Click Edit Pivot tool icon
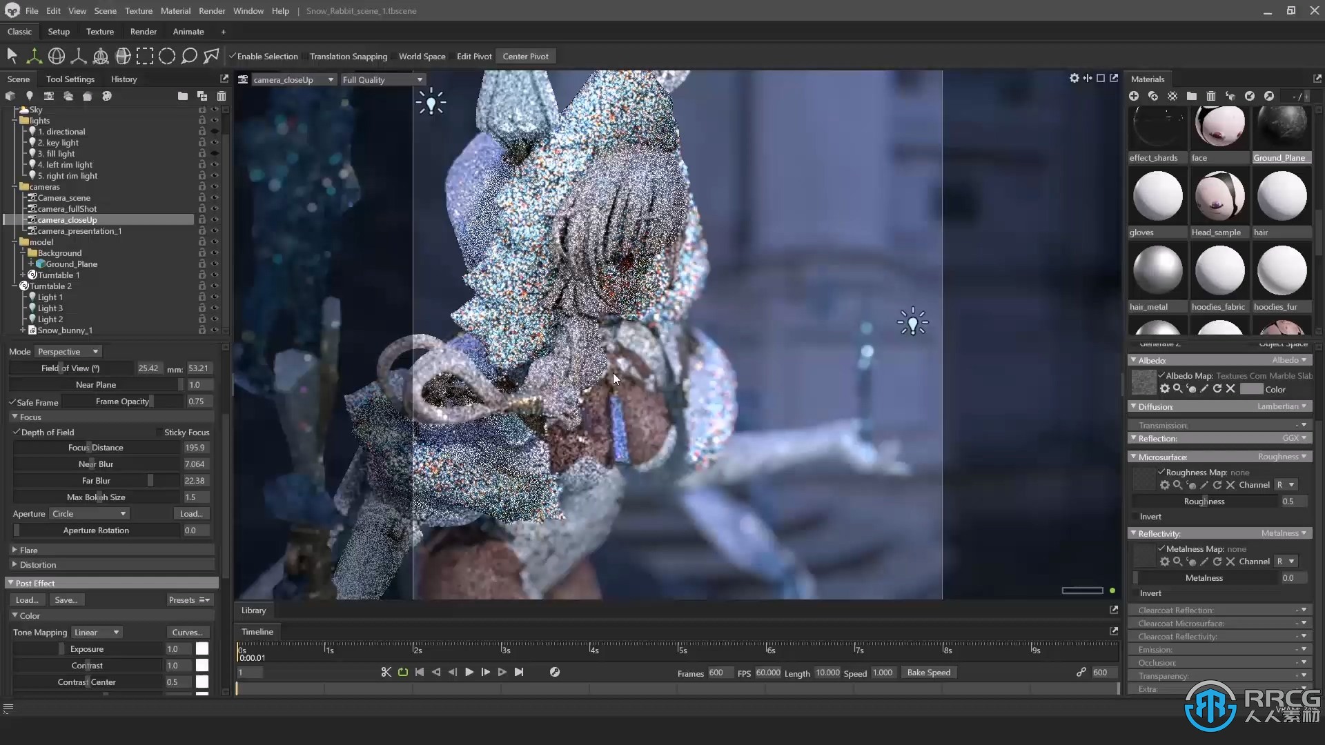 click(473, 55)
